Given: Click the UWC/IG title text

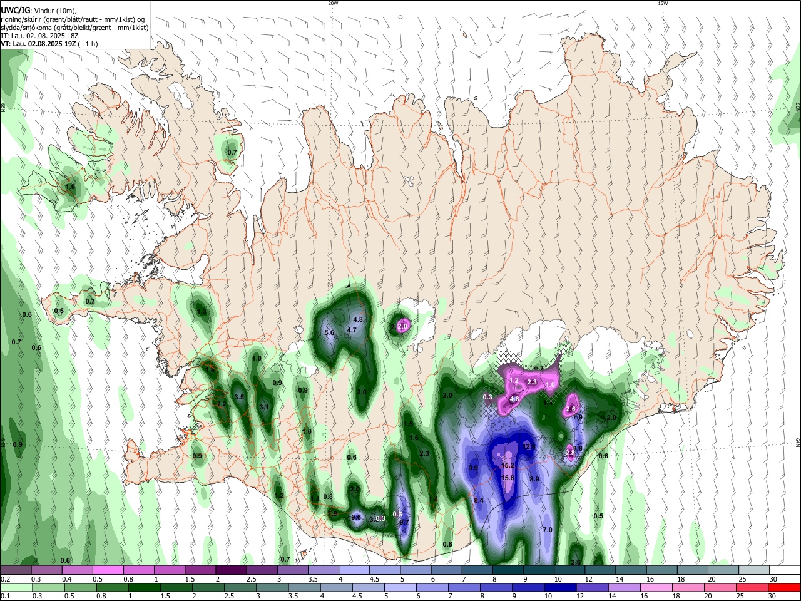Looking at the screenshot, I should (15, 9).
